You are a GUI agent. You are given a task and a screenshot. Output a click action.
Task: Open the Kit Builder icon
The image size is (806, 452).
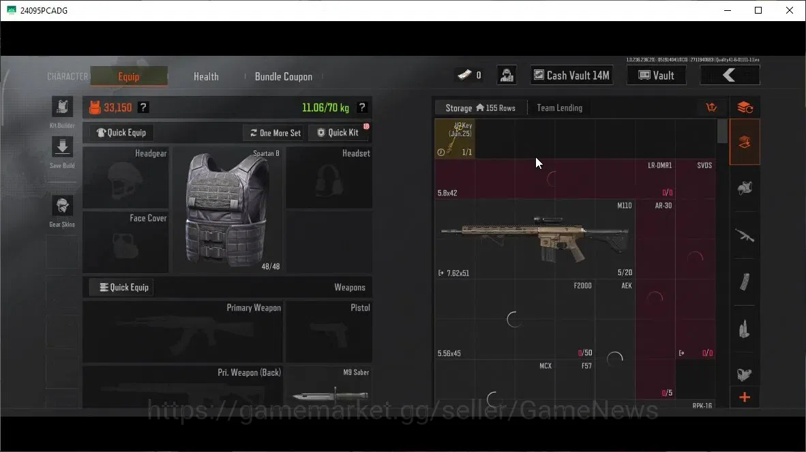click(x=62, y=107)
